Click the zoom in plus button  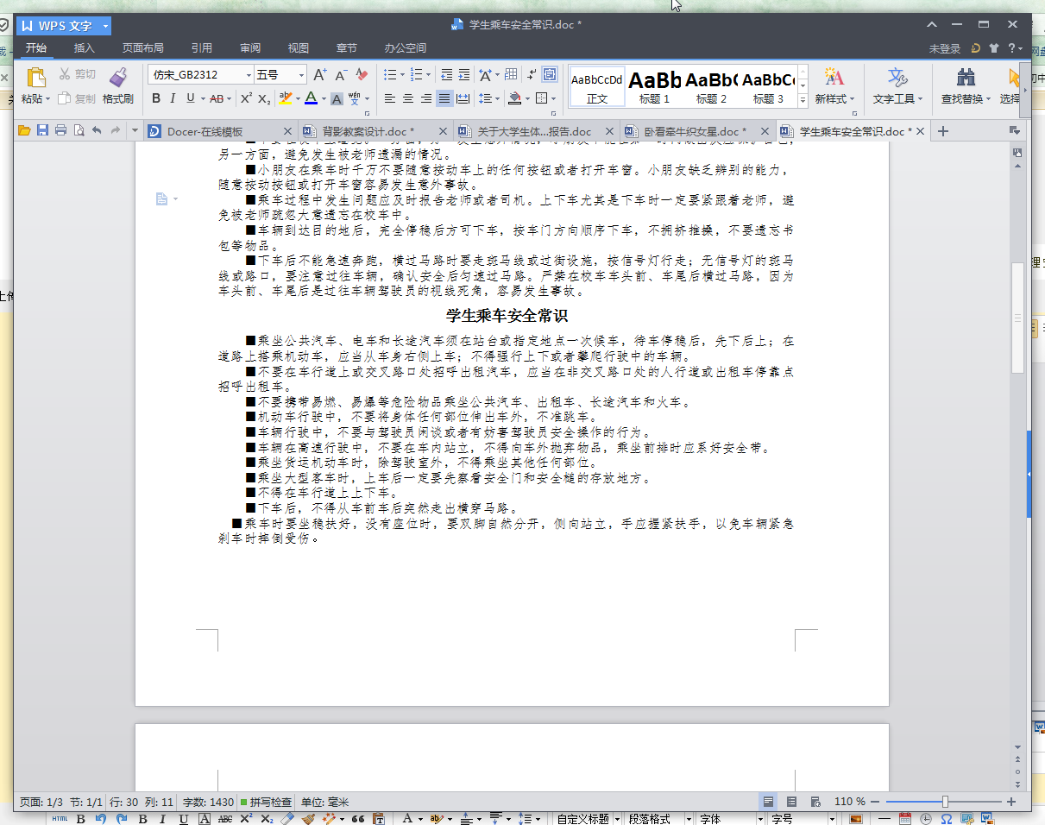[1011, 802]
